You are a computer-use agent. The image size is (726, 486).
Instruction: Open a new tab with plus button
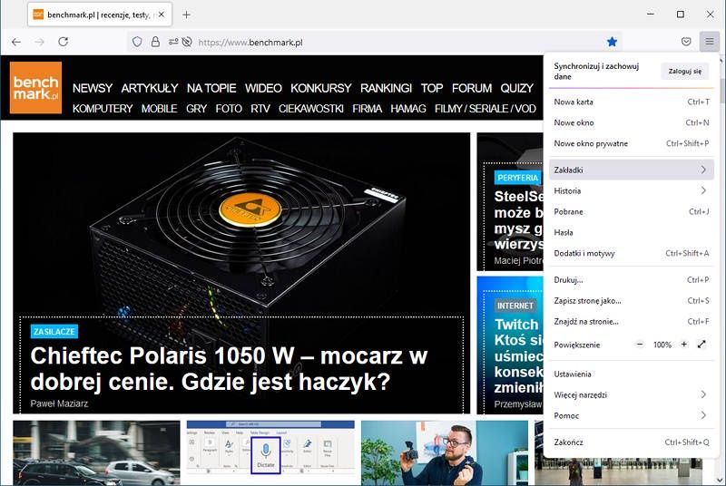[186, 15]
